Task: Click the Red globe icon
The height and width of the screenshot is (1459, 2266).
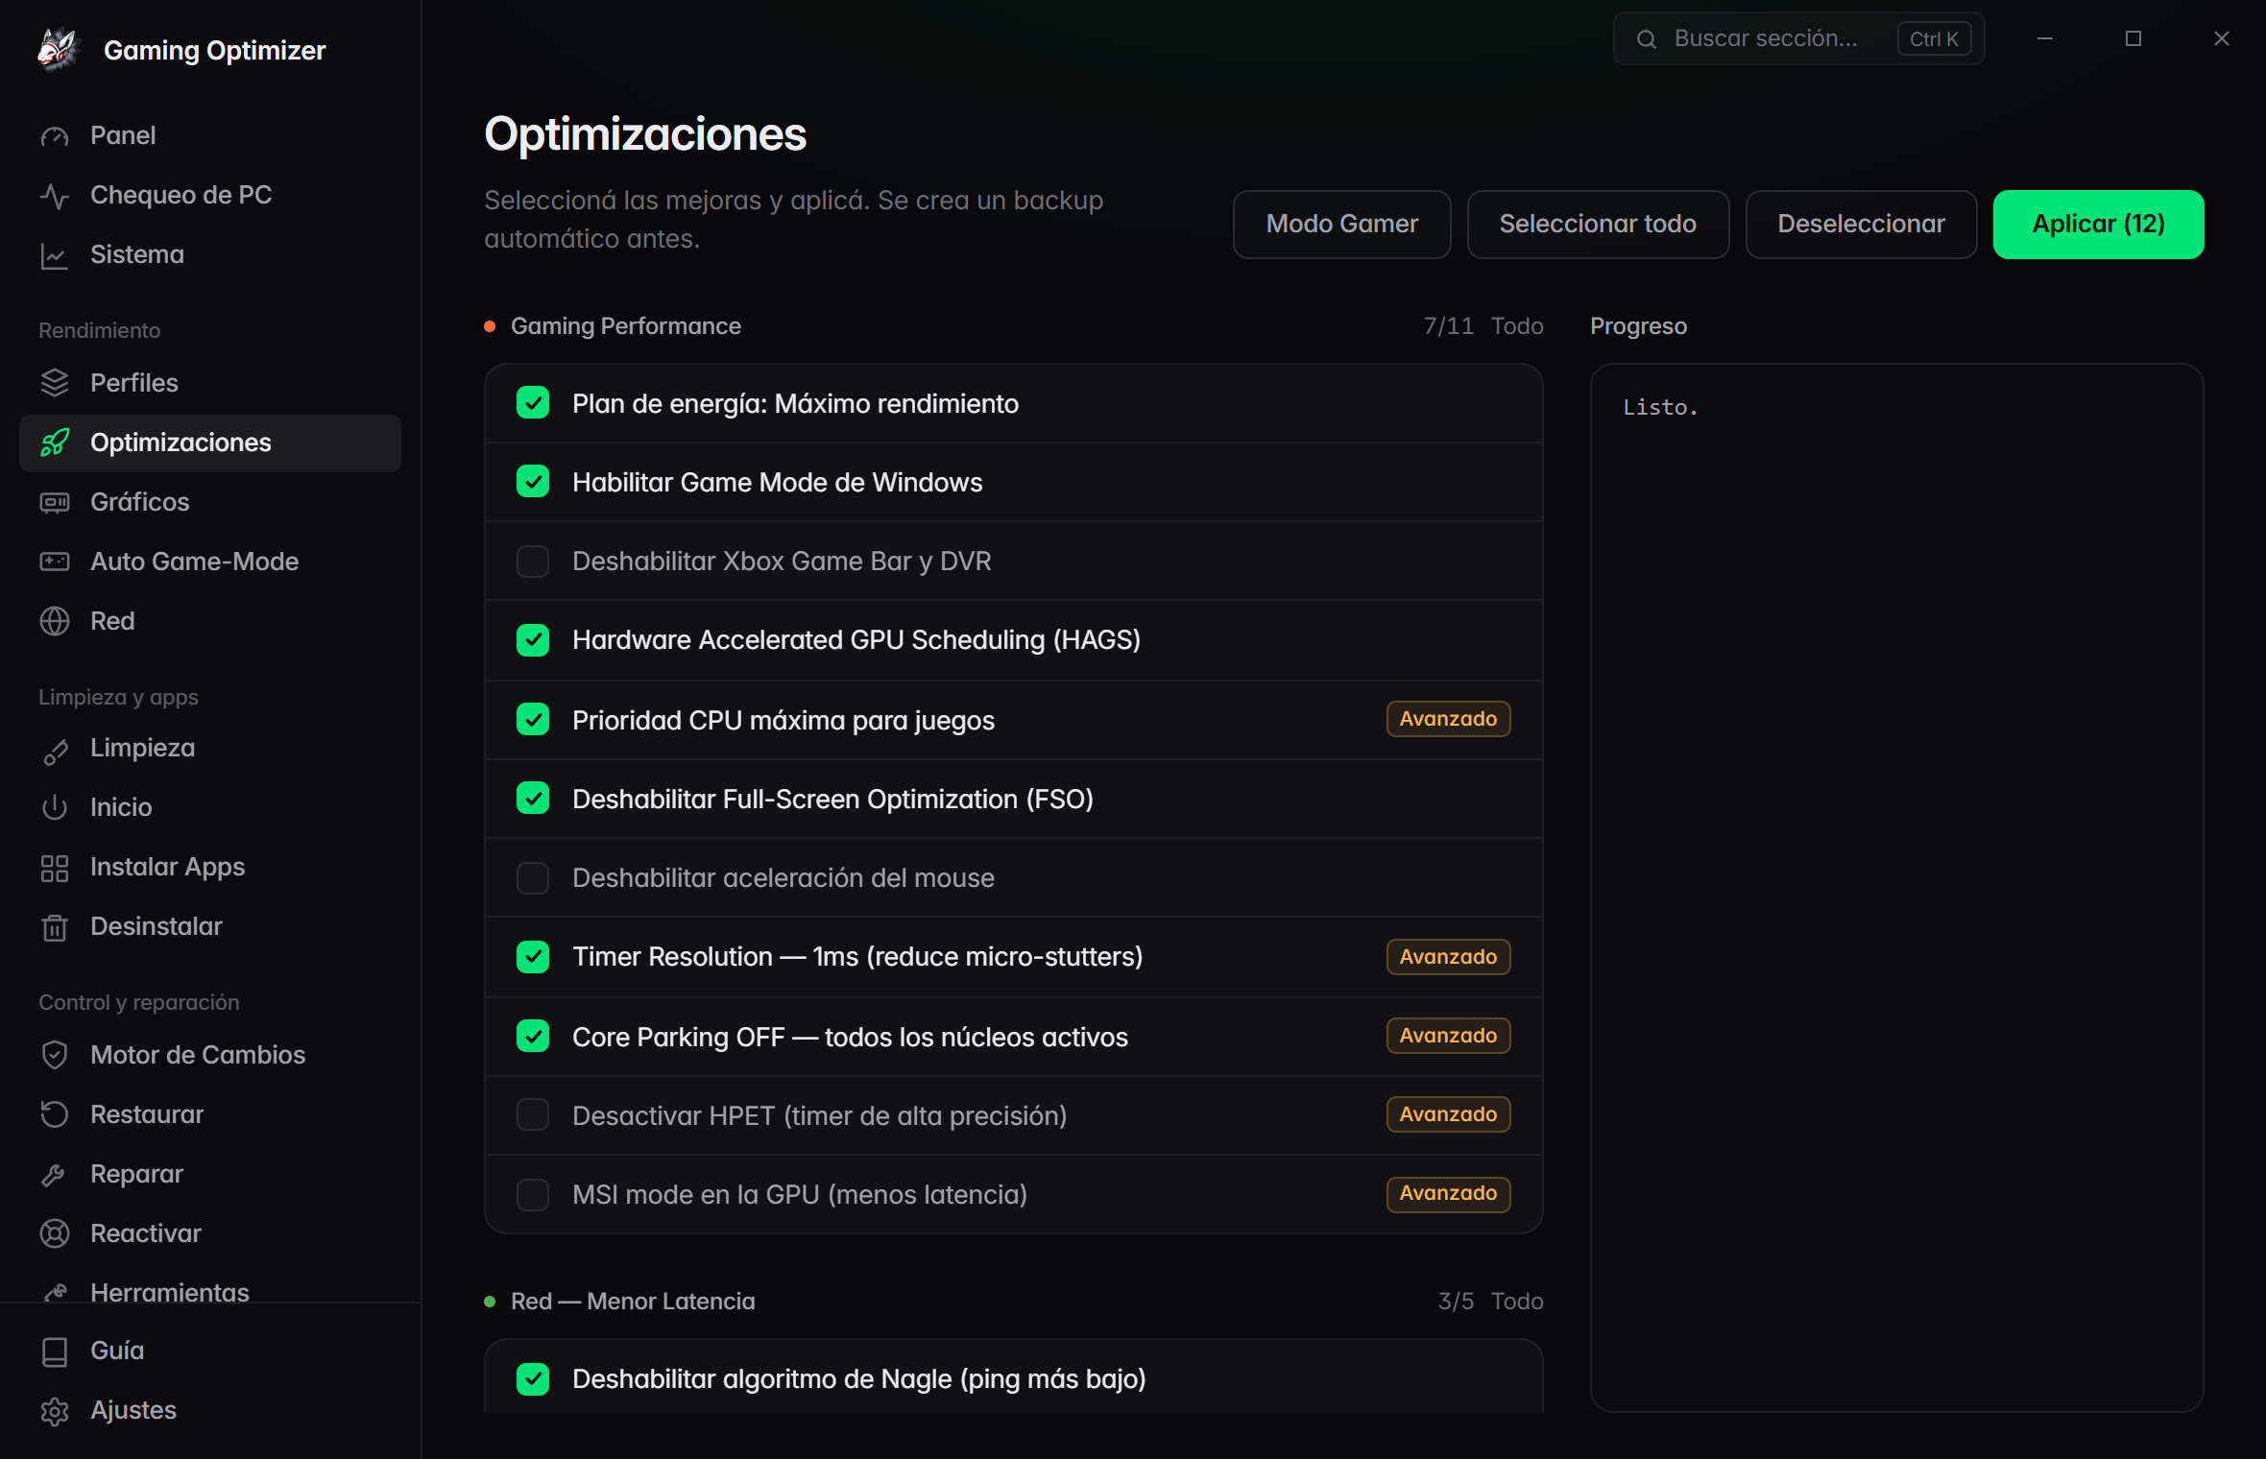Action: 55,621
